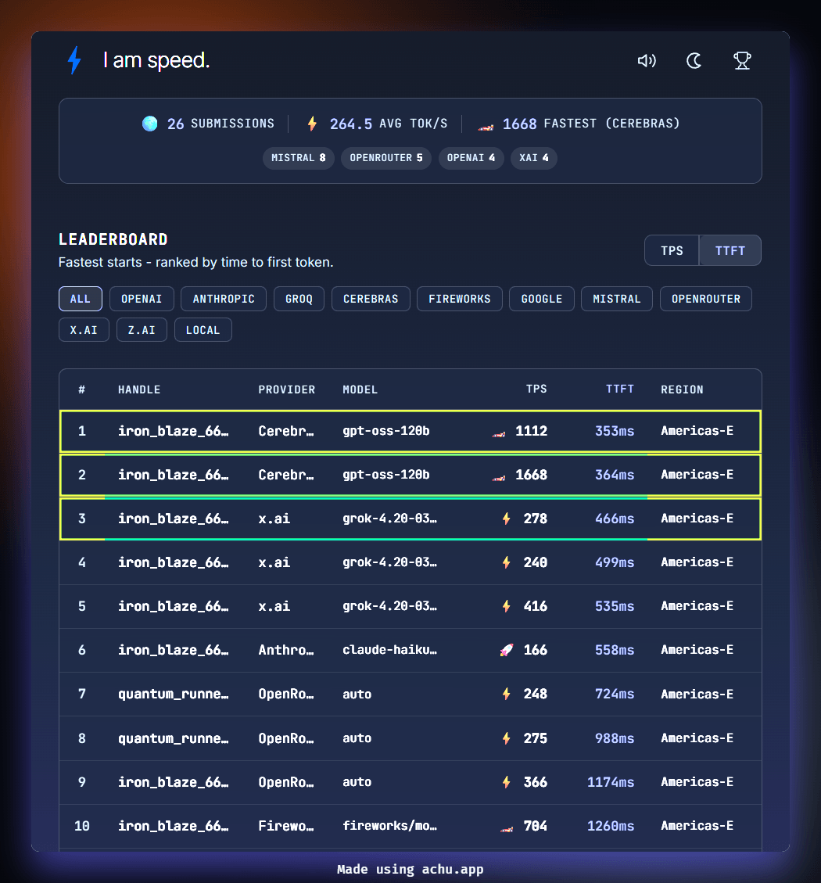Click bolt icon next to TPS 240
821x883 pixels.
pyautogui.click(x=506, y=562)
